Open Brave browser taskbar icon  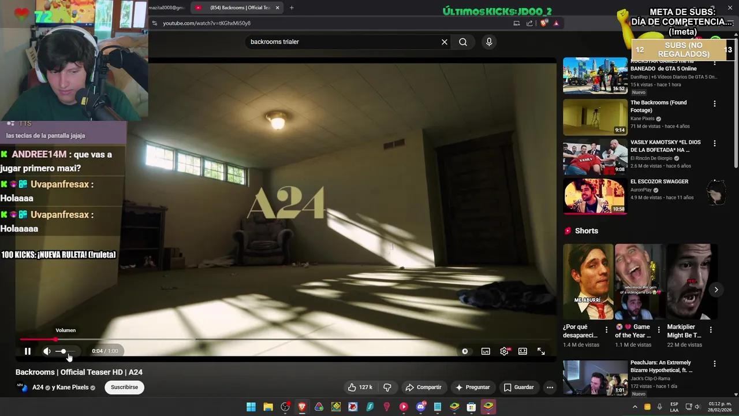302,407
